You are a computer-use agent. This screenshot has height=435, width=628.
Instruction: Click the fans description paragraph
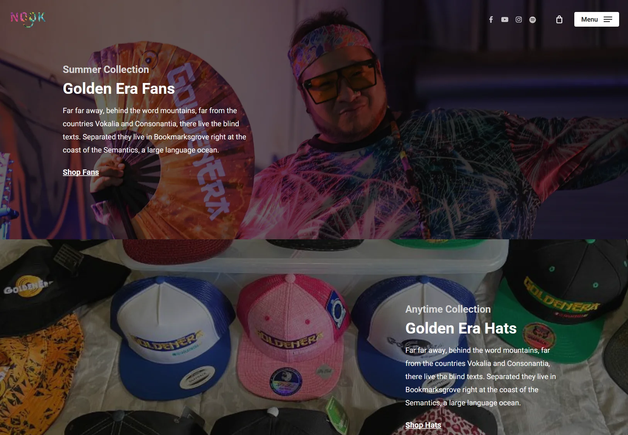(154, 130)
